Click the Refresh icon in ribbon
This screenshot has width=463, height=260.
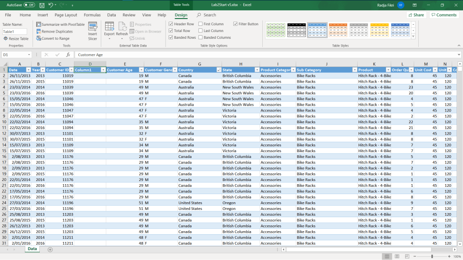[122, 28]
